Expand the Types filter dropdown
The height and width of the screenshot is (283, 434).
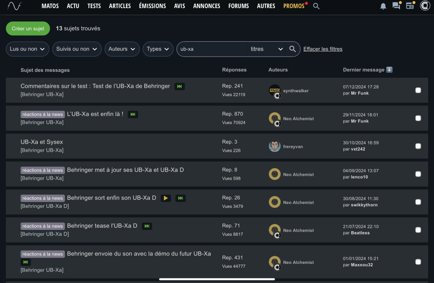coord(158,49)
